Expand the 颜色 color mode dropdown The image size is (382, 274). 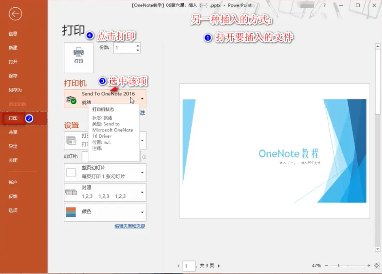[x=142, y=212]
